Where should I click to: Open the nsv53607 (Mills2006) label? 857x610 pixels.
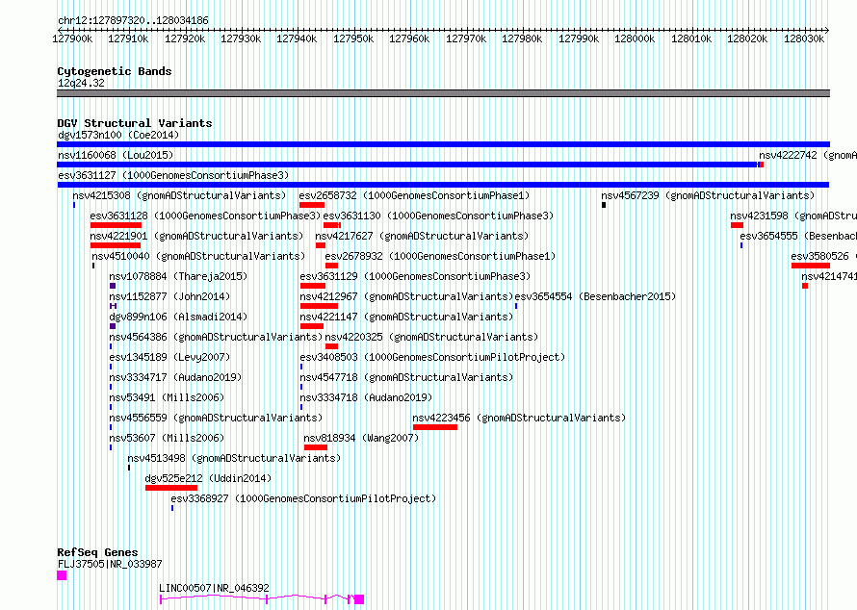pyautogui.click(x=167, y=438)
